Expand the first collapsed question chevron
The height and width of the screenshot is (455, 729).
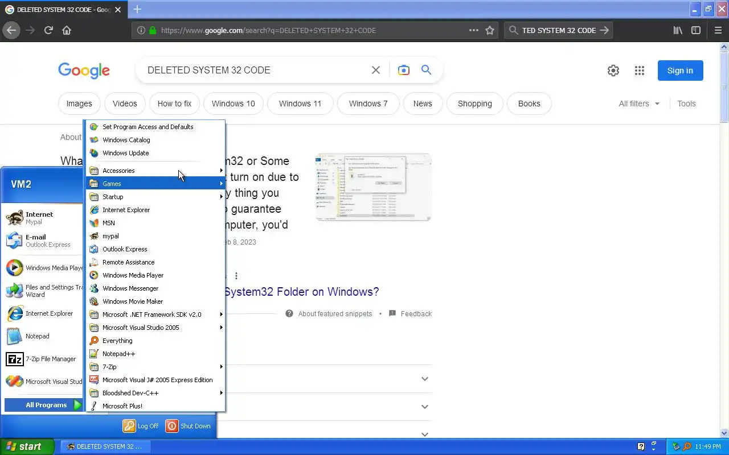coord(425,379)
